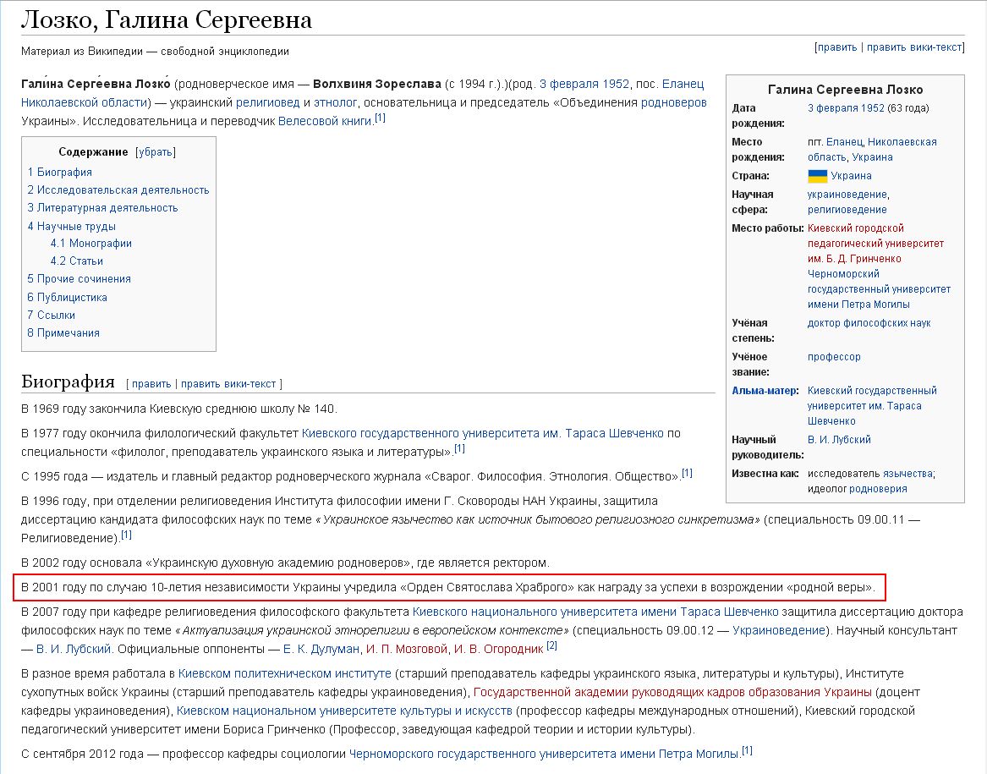Click footnote [1] after journal 'Сварог' sentence
Viewport: 987px width, 774px height.
coord(687,473)
